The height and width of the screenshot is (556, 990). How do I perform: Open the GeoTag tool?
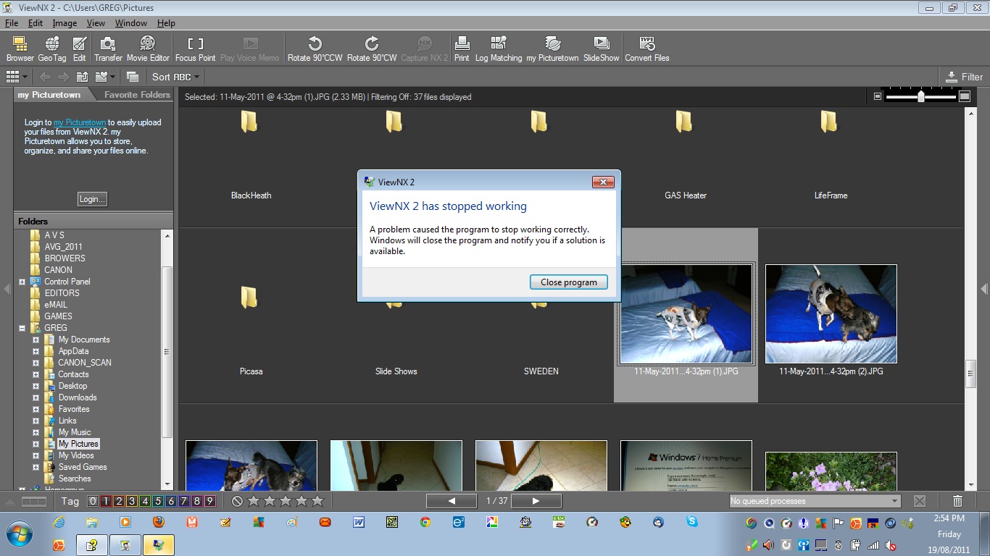coord(52,49)
